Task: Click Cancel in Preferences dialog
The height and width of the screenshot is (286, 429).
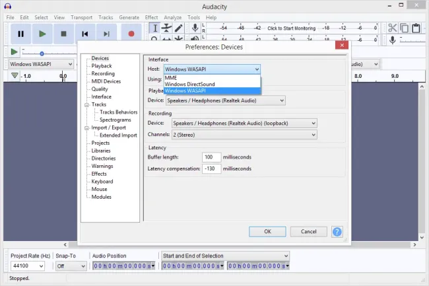Action: click(309, 232)
